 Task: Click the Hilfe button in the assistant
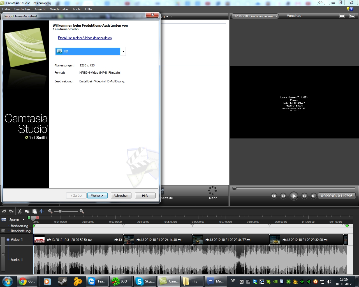[x=145, y=196]
